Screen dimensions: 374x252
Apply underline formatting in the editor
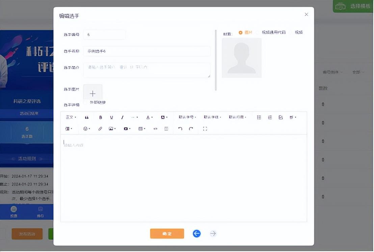111,118
